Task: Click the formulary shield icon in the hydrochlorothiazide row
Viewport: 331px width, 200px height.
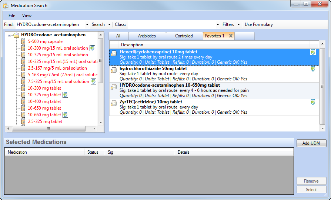Action: point(313,69)
